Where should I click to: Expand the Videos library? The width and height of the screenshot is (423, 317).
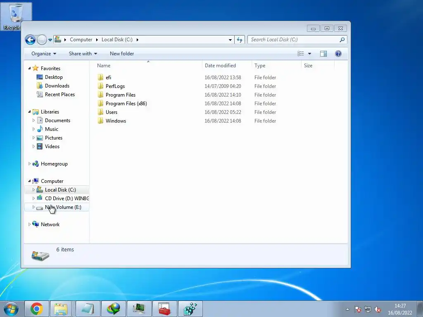click(x=33, y=147)
